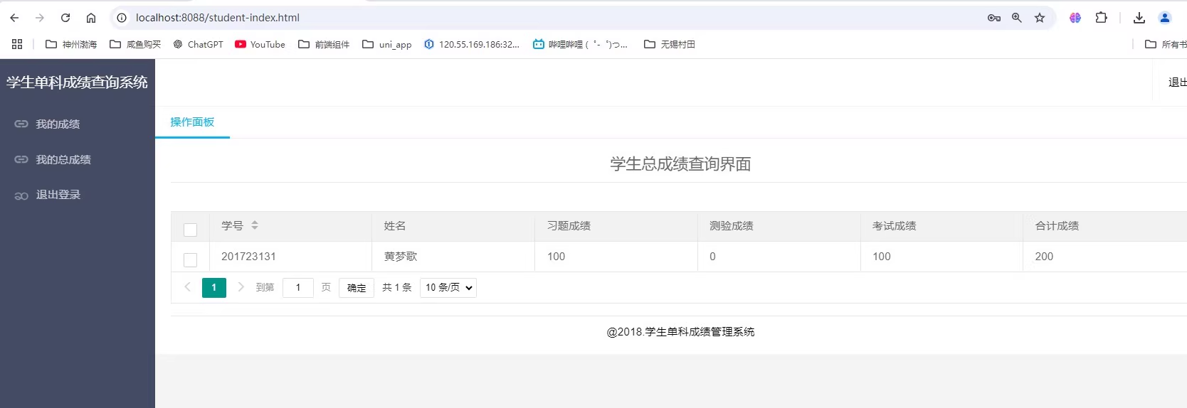
Task: Toggle the select-all checkbox in table header
Action: tap(190, 230)
